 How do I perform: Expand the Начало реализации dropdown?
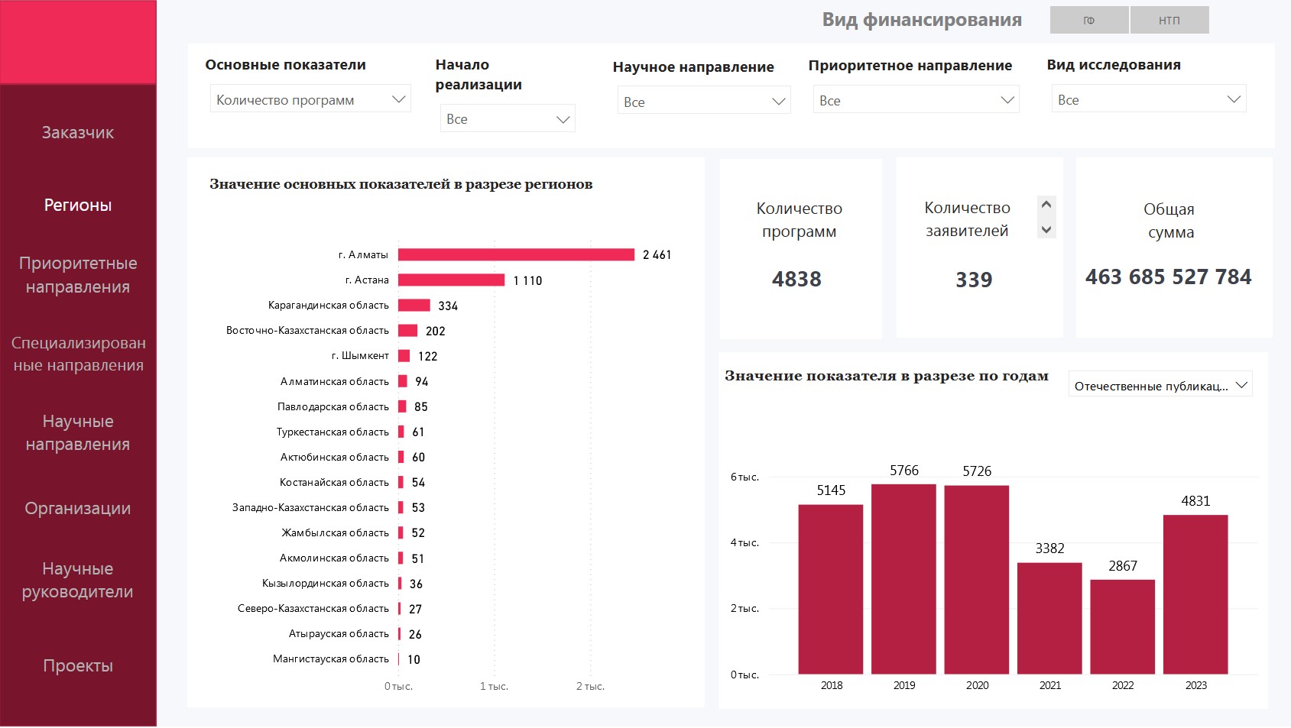tap(508, 119)
